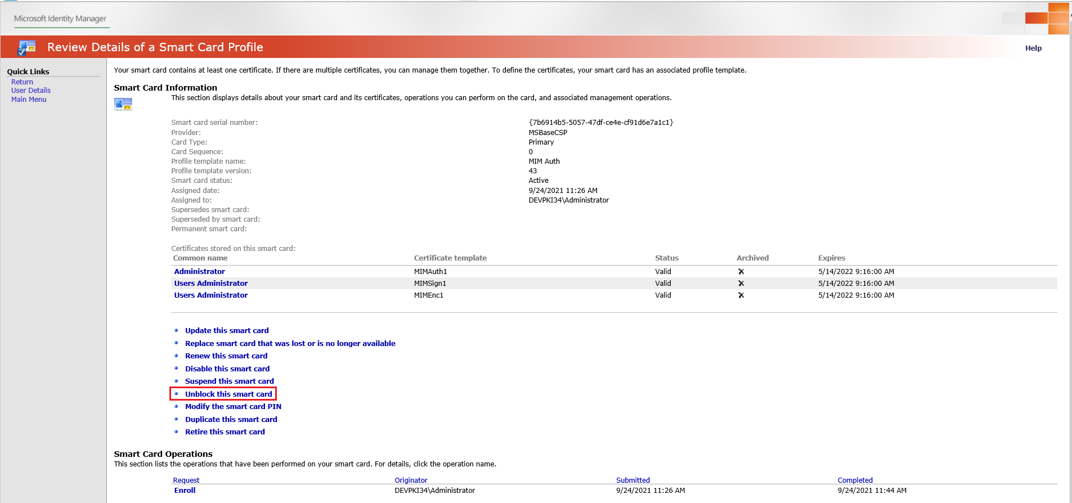Select Renew this smart card
Screen dimensions: 1072x503
(226, 356)
